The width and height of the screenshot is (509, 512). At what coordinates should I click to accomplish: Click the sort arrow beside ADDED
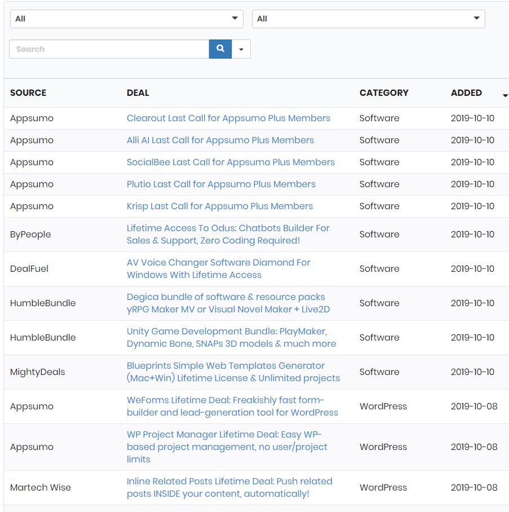[x=505, y=95]
